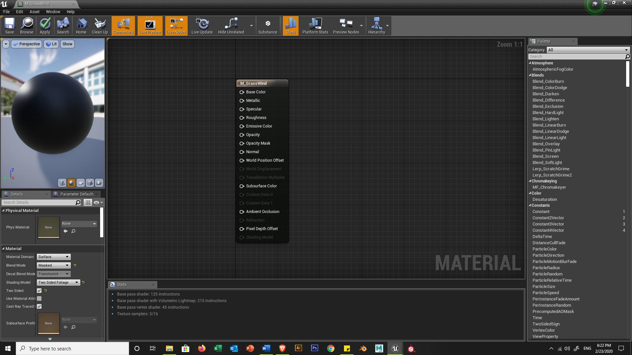The width and height of the screenshot is (632, 355).
Task: Open the Palette Category dropdown
Action: 588,50
